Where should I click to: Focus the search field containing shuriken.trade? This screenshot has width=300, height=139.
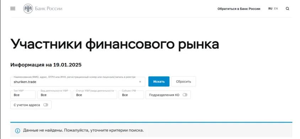click(x=78, y=82)
